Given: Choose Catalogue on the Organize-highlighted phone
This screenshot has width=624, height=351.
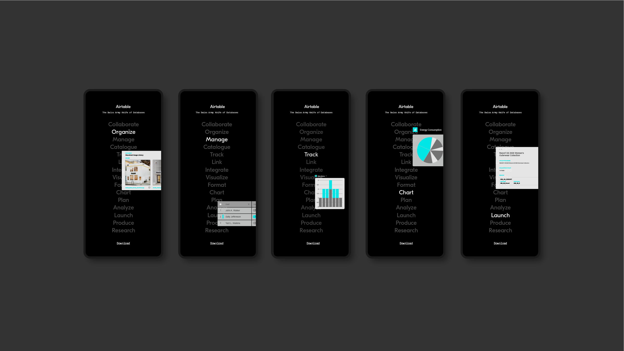Looking at the screenshot, I should point(123,147).
